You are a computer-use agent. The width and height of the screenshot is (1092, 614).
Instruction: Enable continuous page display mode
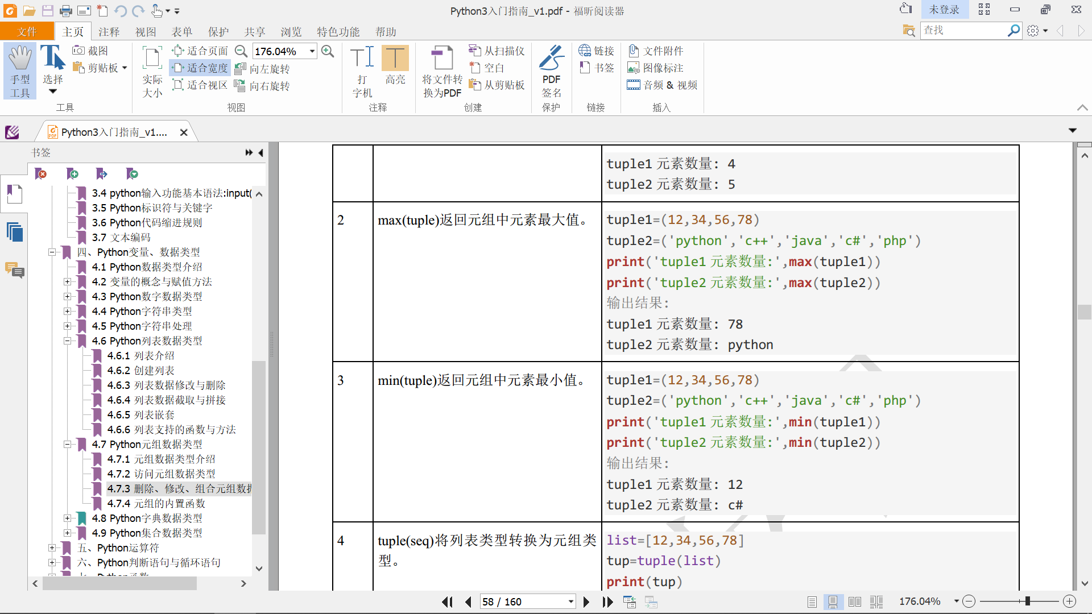[x=833, y=601]
